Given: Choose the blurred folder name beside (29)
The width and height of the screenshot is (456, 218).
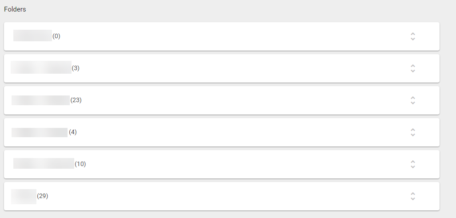Looking at the screenshot, I should tap(24, 196).
